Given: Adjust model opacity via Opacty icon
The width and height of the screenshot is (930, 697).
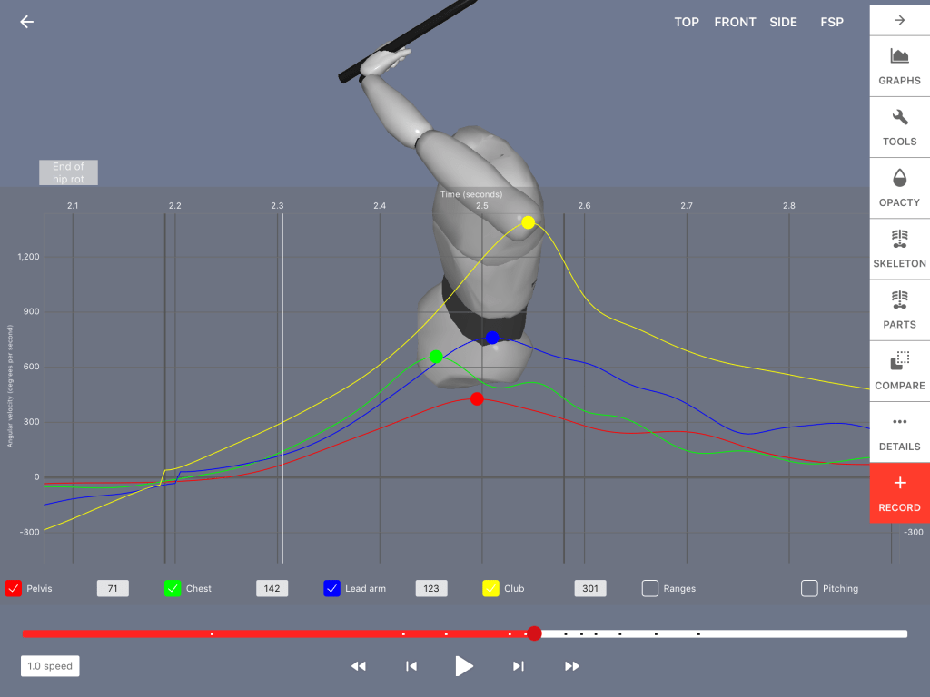Looking at the screenshot, I should 899,188.
